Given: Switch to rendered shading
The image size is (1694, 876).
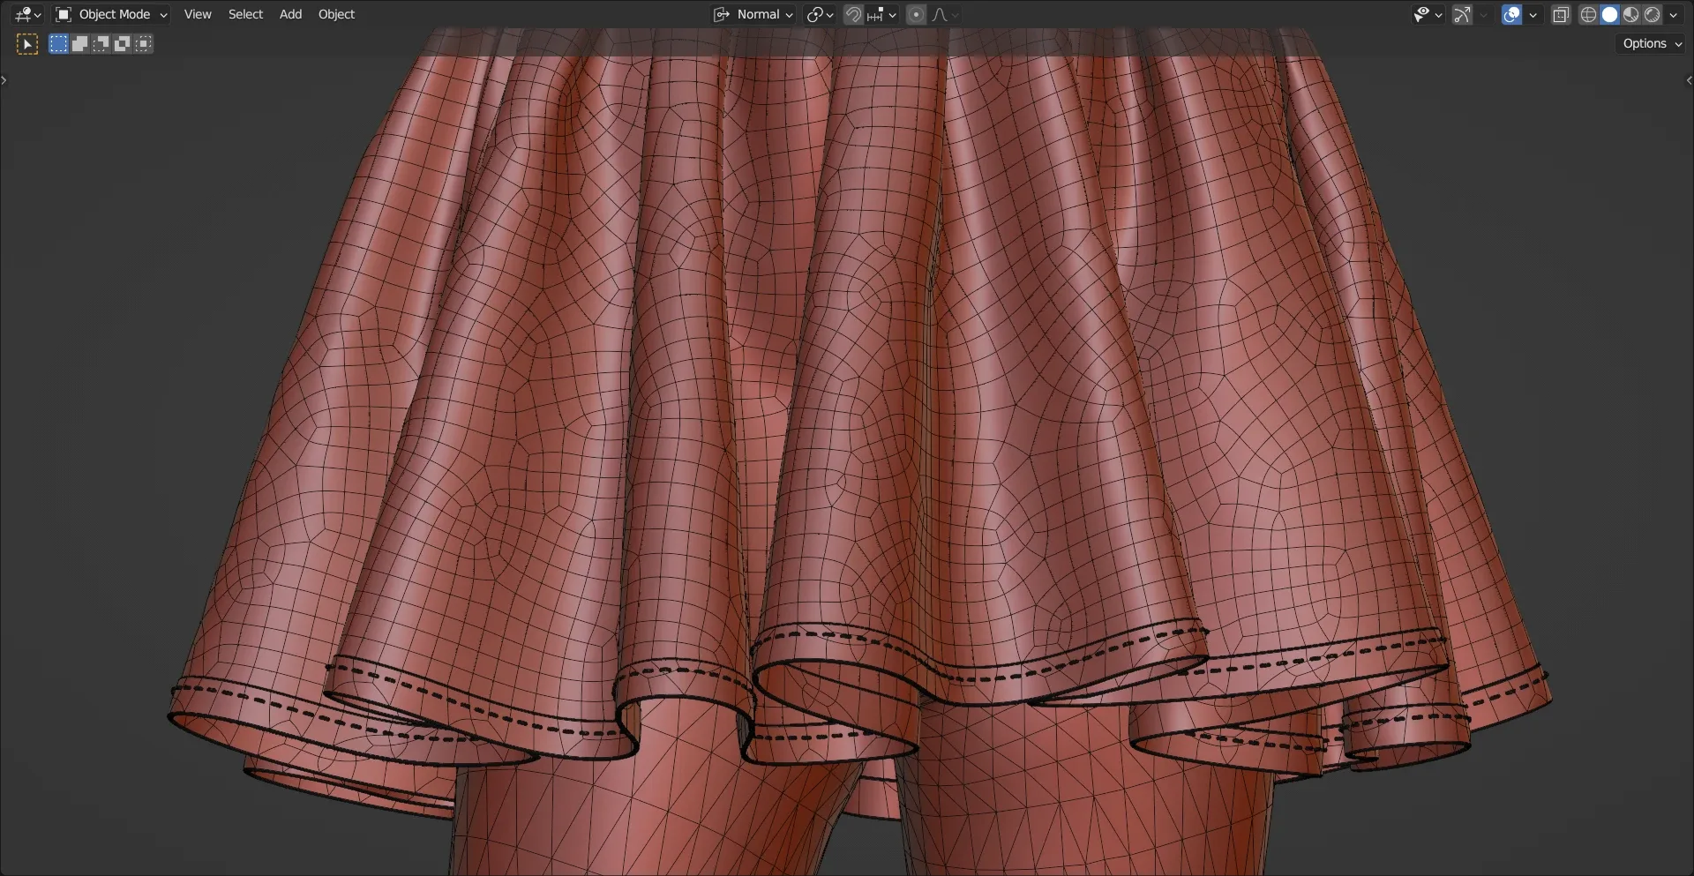Looking at the screenshot, I should 1652,14.
